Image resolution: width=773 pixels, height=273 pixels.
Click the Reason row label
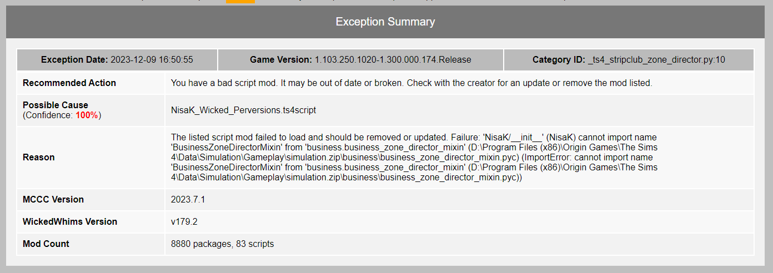(39, 157)
